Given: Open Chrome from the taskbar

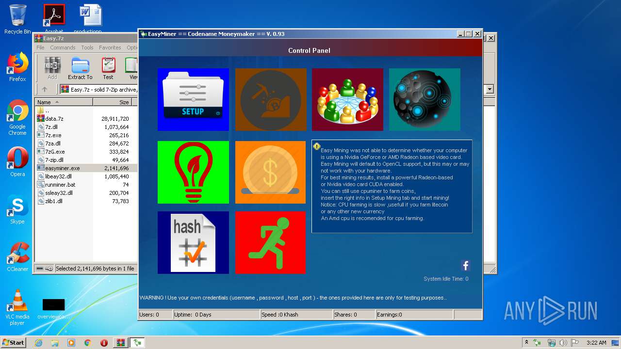Looking at the screenshot, I should click(x=88, y=343).
